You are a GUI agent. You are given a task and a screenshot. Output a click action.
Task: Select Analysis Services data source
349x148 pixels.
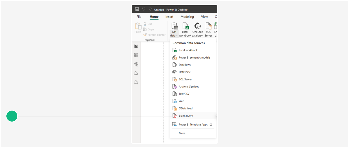click(x=193, y=86)
